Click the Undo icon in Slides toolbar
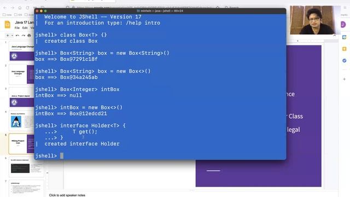Image resolution: width=350 pixels, height=197 pixels. point(17,35)
